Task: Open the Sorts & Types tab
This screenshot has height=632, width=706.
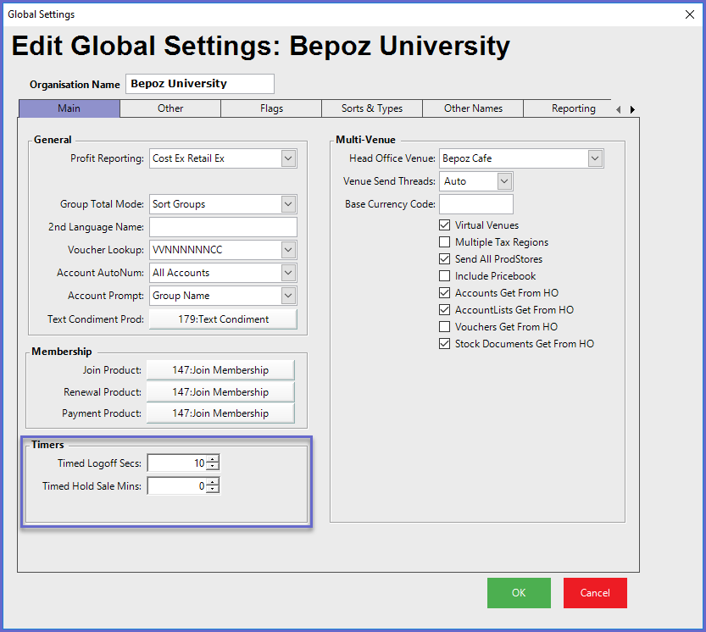Action: click(372, 108)
